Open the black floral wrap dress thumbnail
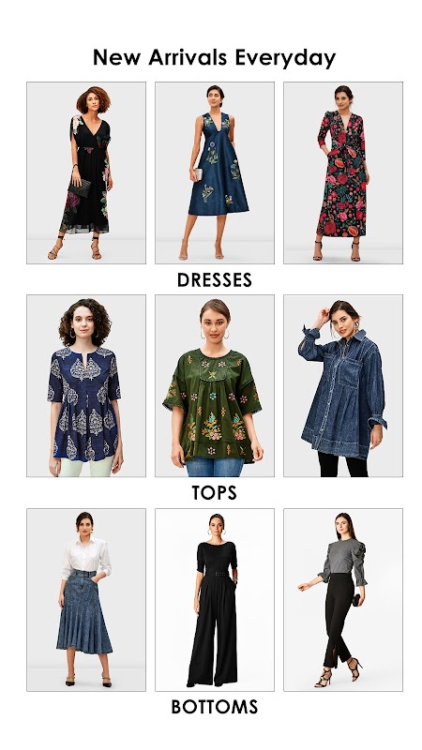 (86, 172)
